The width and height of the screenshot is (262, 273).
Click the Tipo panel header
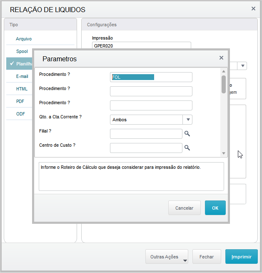[x=40, y=24]
